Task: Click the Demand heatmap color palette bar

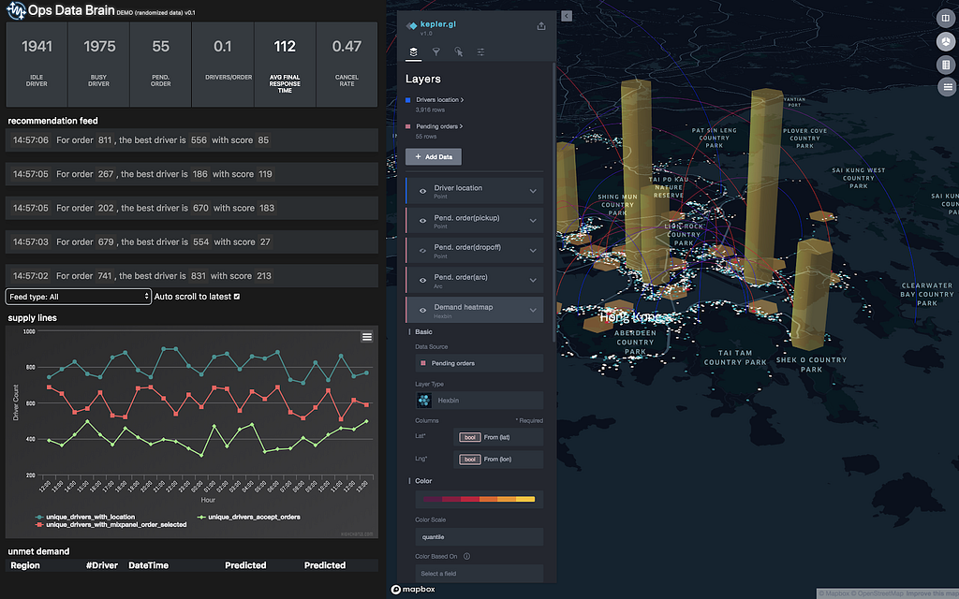Action: [x=479, y=500]
